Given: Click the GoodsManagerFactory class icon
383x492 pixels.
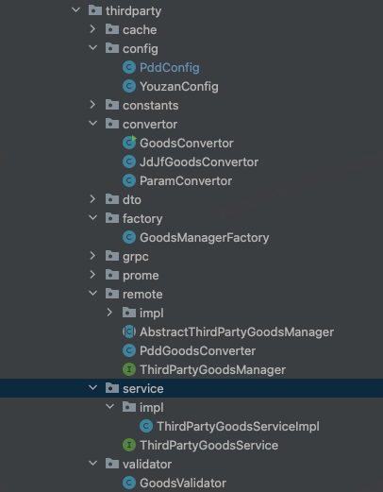Looking at the screenshot, I should tap(129, 237).
